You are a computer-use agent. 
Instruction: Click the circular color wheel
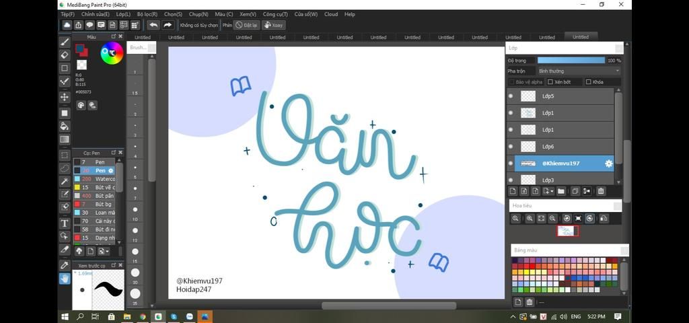click(112, 53)
